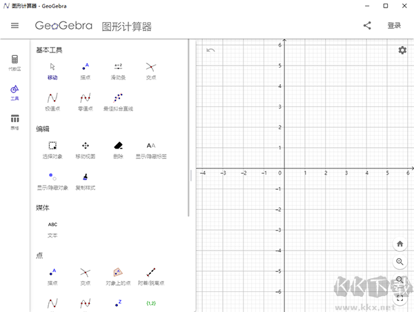The image size is (414, 312).
Task: Click the 登录 sign-in button
Action: click(x=394, y=26)
